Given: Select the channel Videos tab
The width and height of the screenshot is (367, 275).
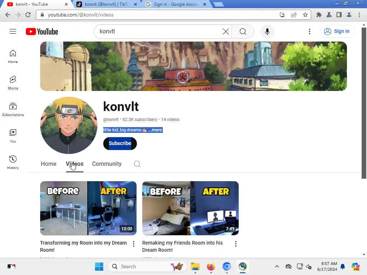Looking at the screenshot, I should pyautogui.click(x=75, y=164).
